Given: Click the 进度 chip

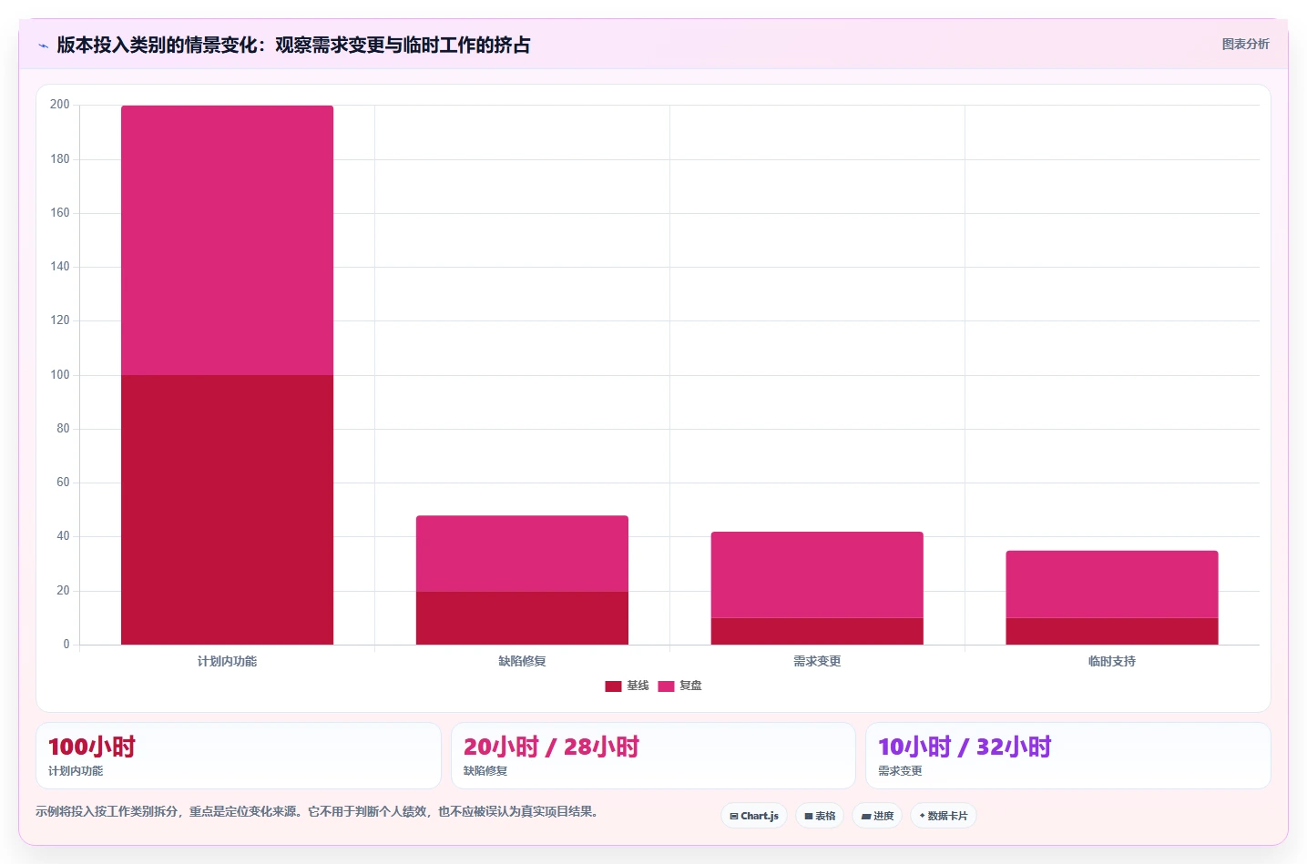Looking at the screenshot, I should click(877, 816).
